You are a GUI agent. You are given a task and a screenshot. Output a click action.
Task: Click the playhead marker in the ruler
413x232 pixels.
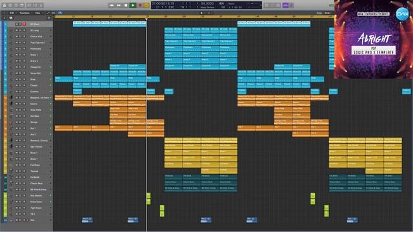coord(146,19)
